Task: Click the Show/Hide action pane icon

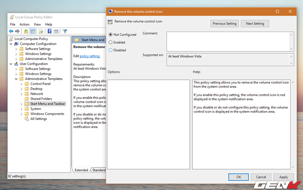Action: tap(56, 31)
